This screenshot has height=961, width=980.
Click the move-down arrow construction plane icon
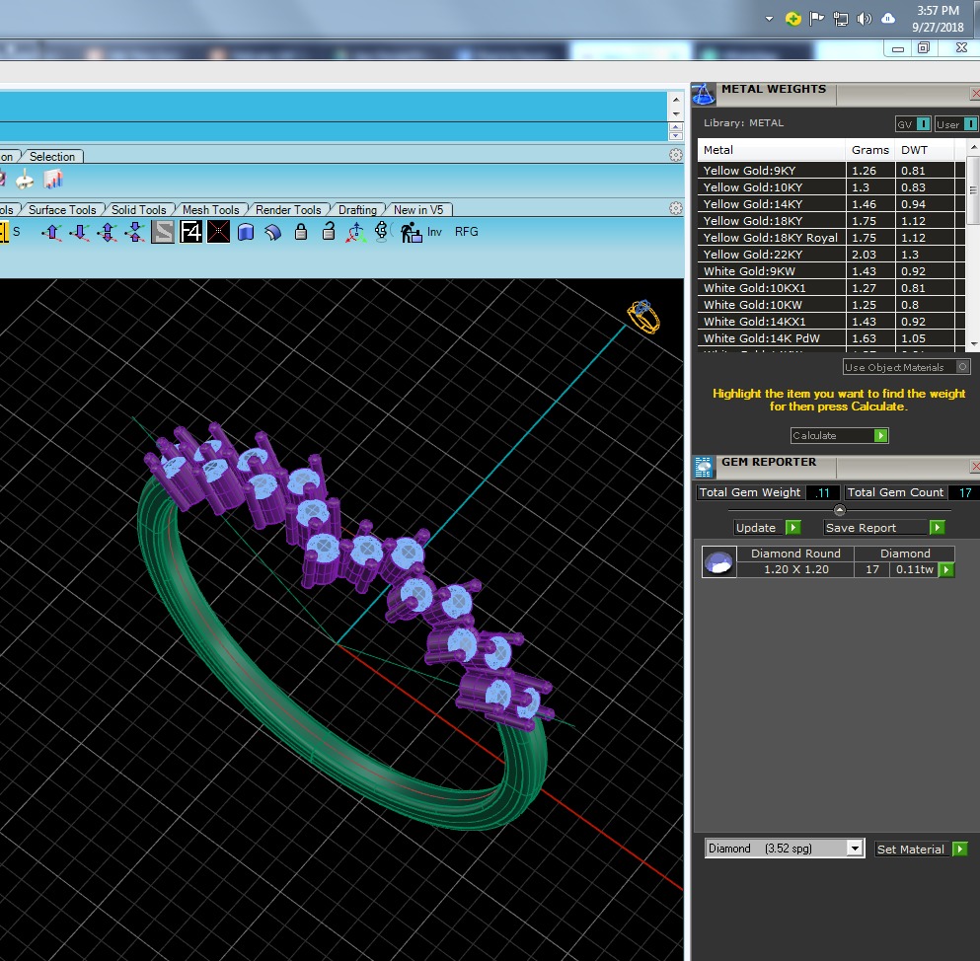click(79, 233)
